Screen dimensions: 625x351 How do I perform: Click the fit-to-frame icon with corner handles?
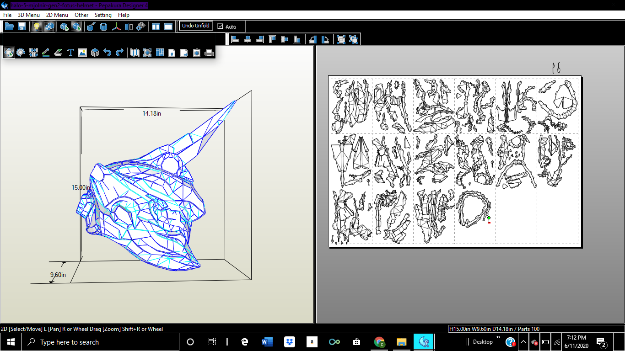click(x=147, y=53)
